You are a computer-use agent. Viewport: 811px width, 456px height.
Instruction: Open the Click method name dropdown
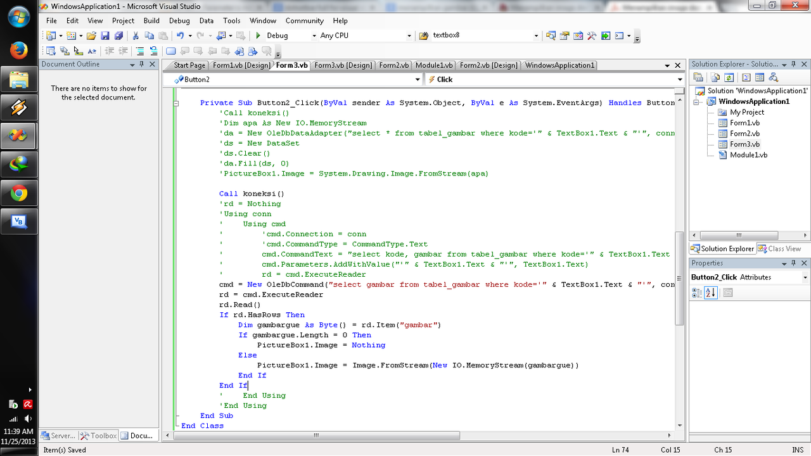(679, 80)
